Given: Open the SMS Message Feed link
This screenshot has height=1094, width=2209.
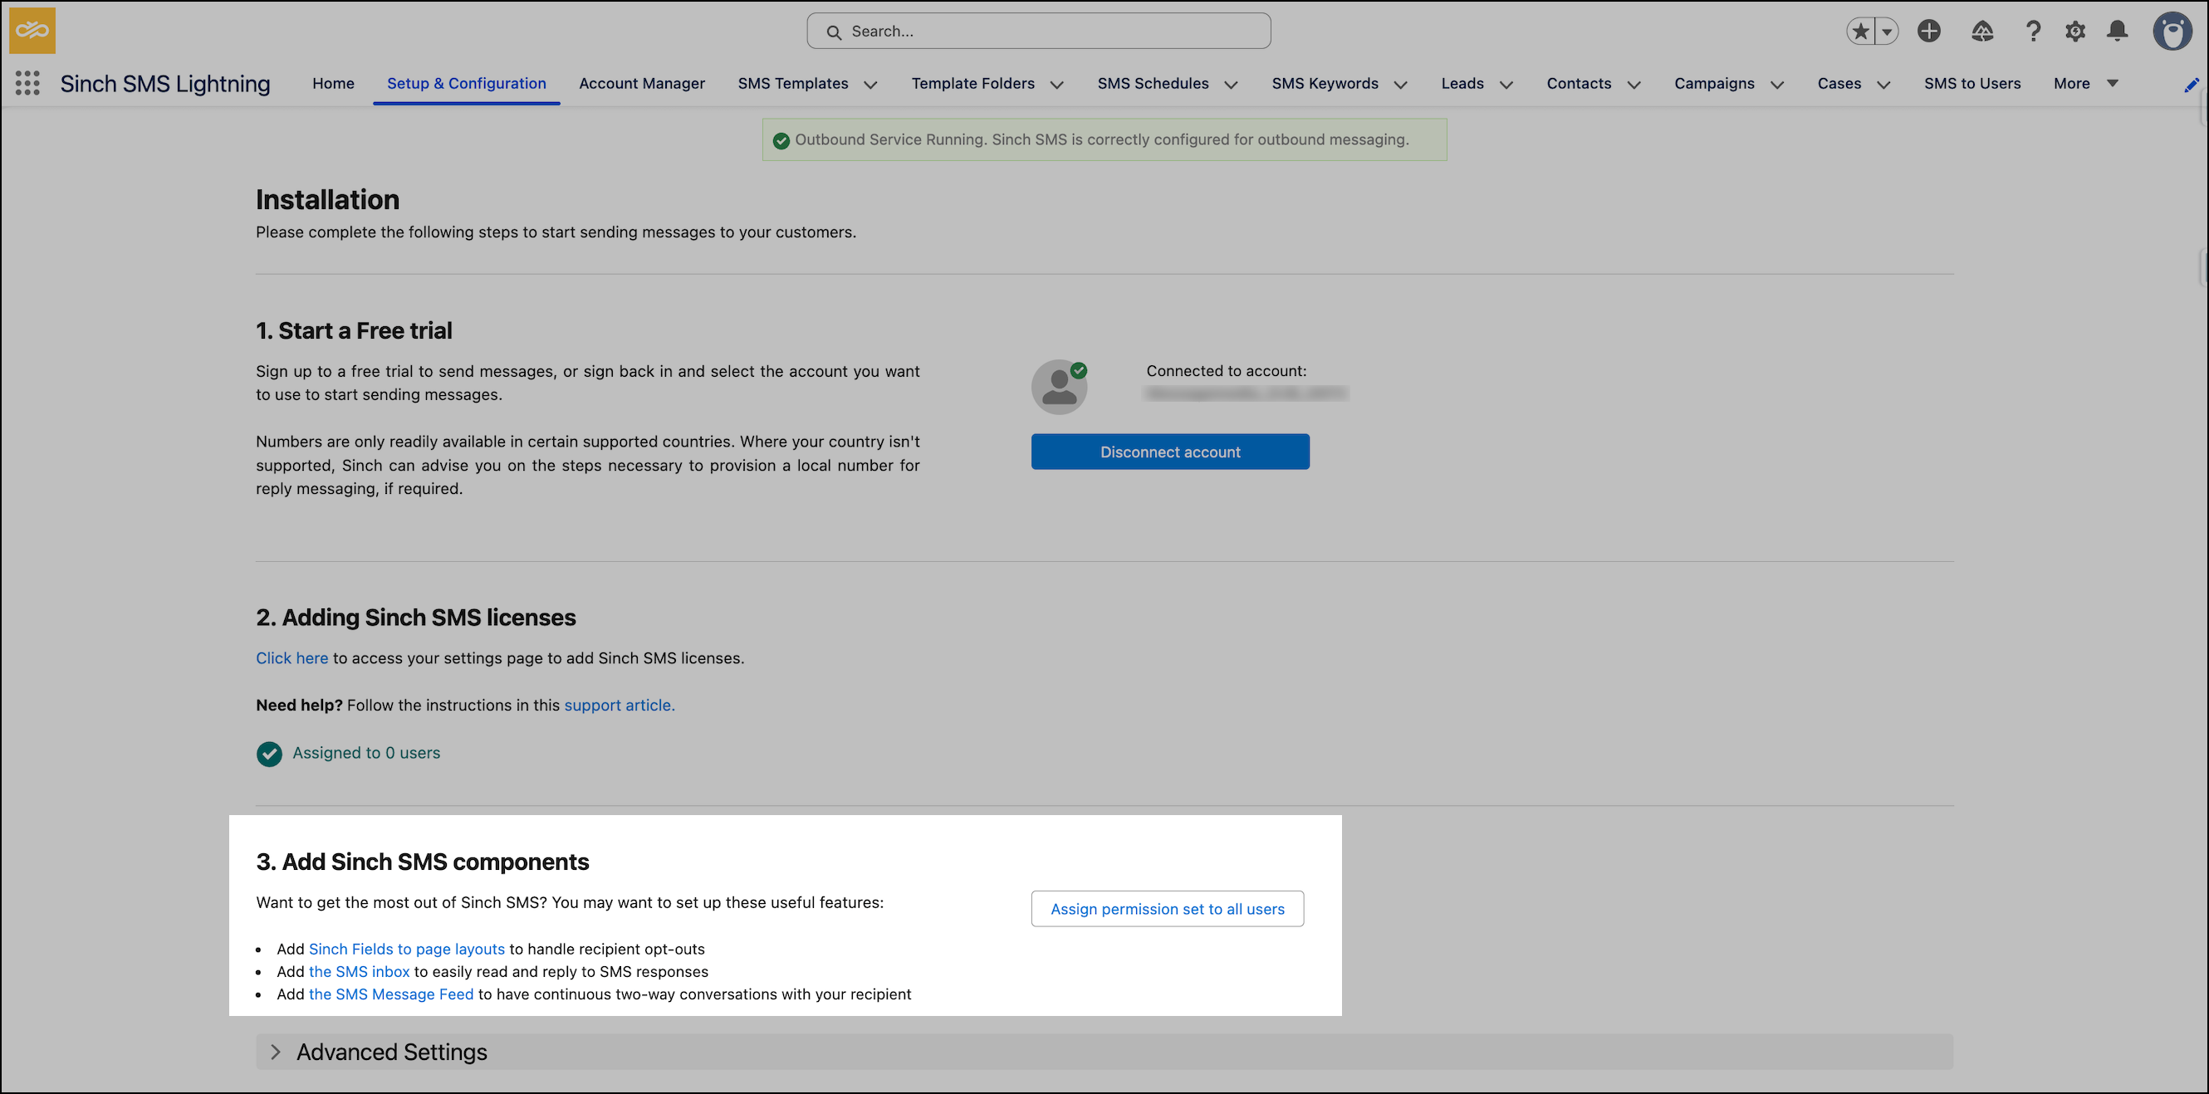Looking at the screenshot, I should coord(391,994).
